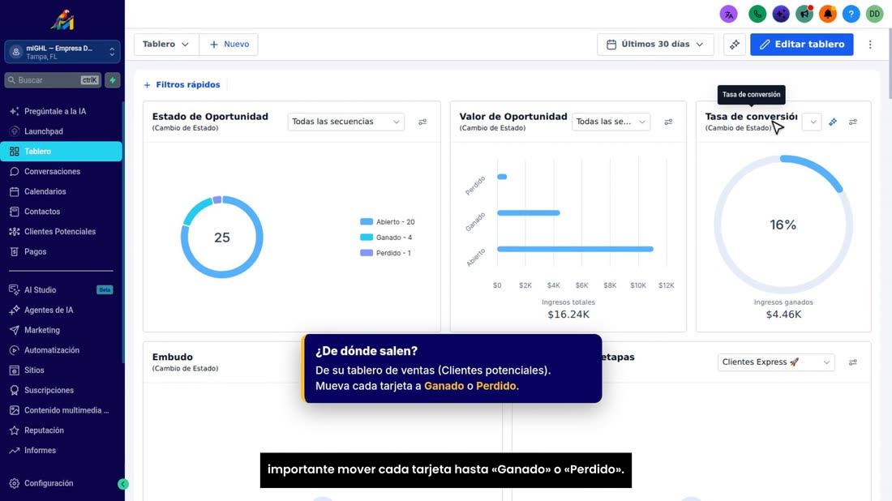
Task: Open the chevron dropdown in Tasa de conversión
Action: point(813,122)
